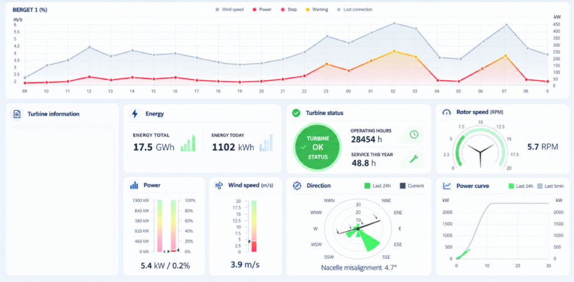Click the Power bar chart icon
The width and height of the screenshot is (574, 282).
[134, 186]
